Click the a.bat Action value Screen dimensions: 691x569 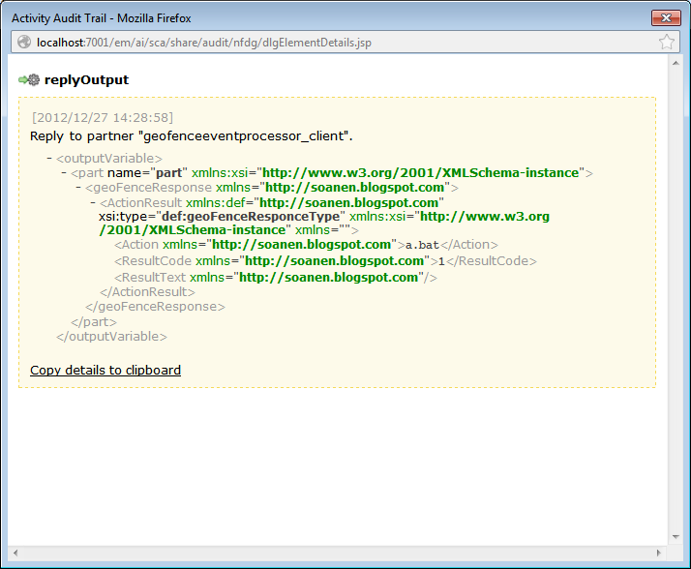click(x=422, y=245)
